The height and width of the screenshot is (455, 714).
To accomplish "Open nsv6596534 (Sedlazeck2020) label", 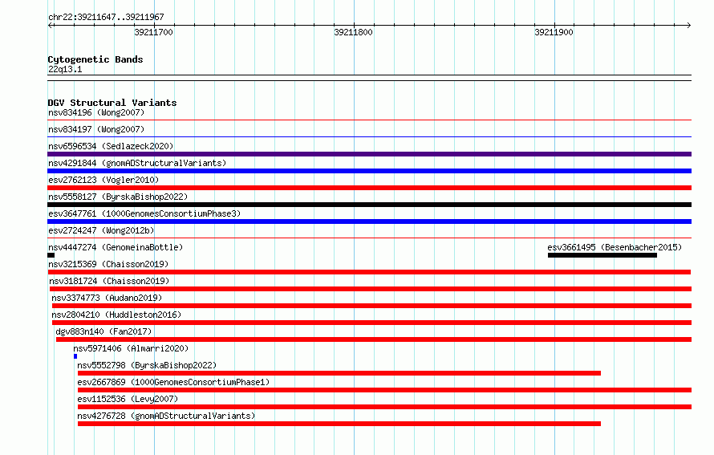I will [x=111, y=146].
